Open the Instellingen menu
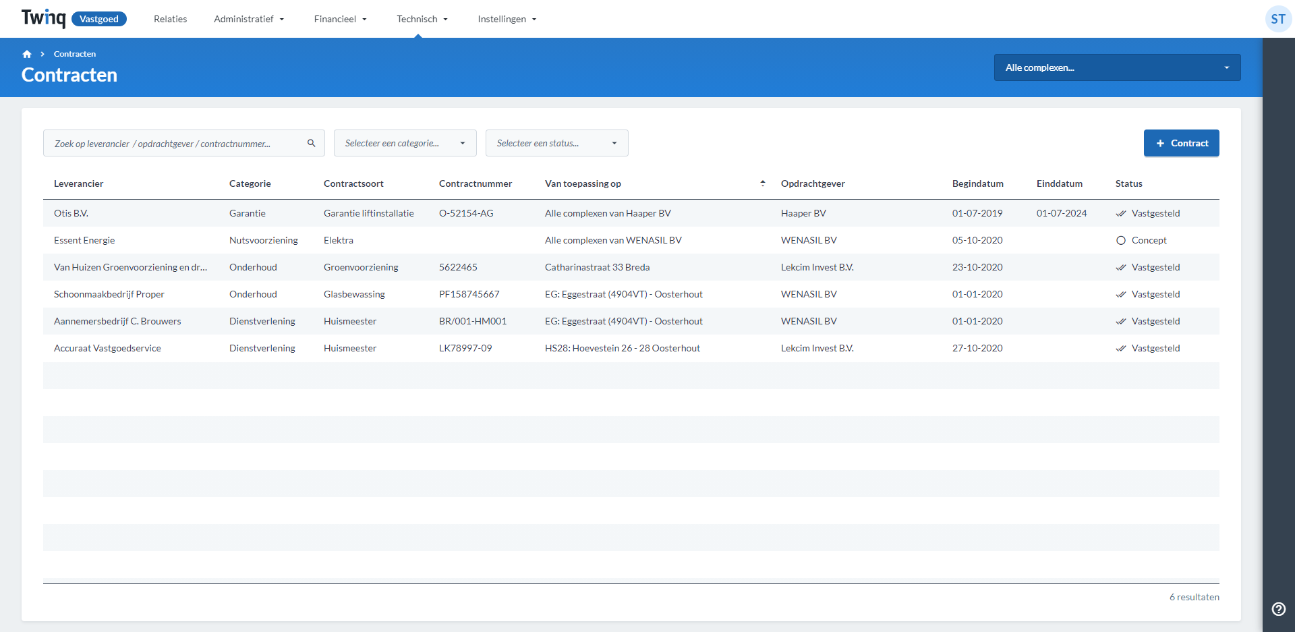This screenshot has height=632, width=1295. 507,19
